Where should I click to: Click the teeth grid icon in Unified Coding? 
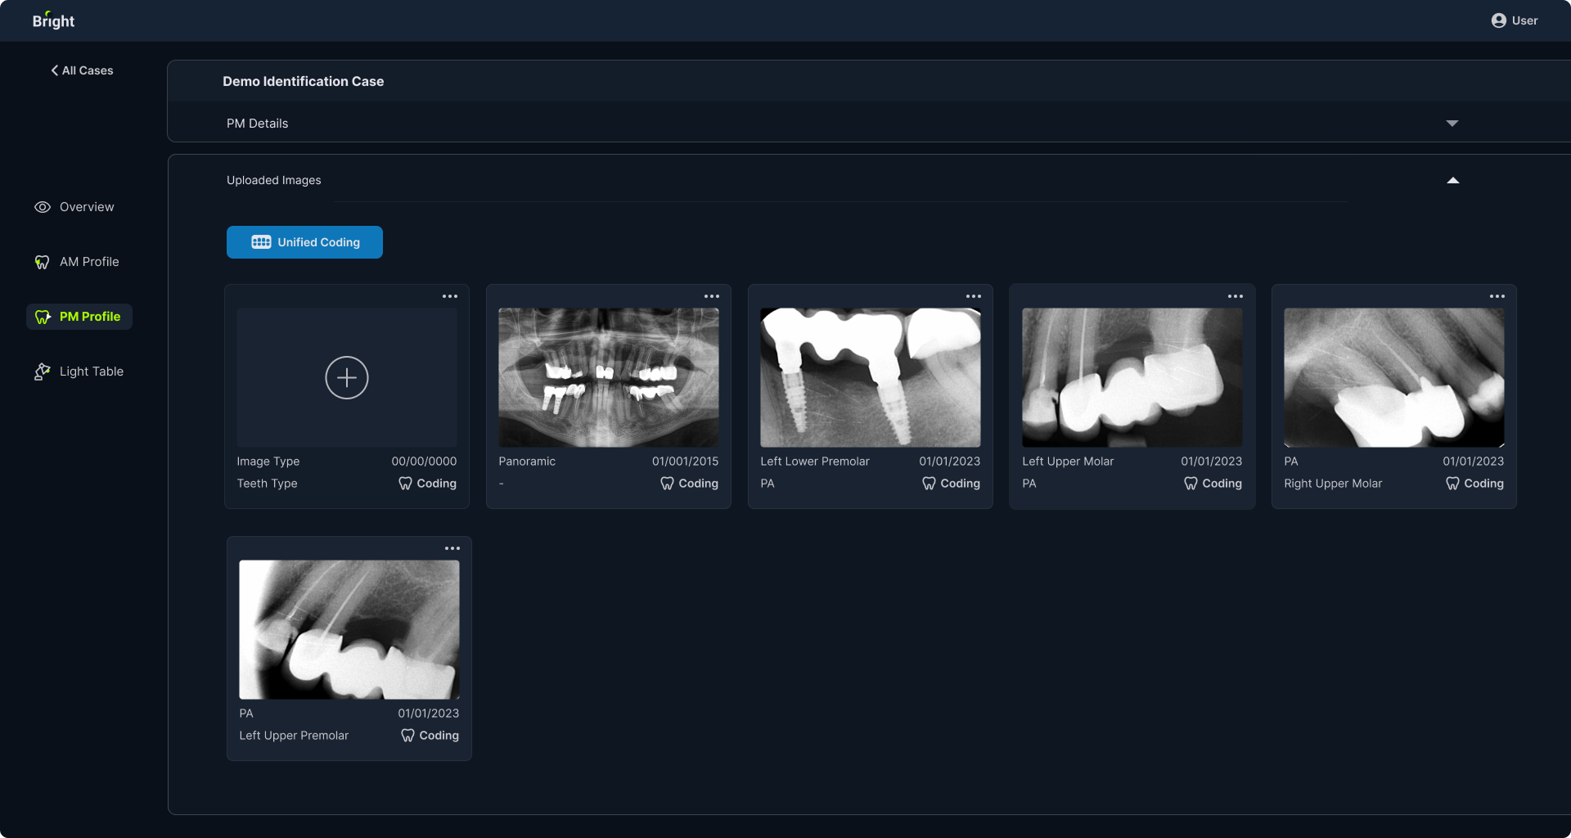pyautogui.click(x=261, y=242)
